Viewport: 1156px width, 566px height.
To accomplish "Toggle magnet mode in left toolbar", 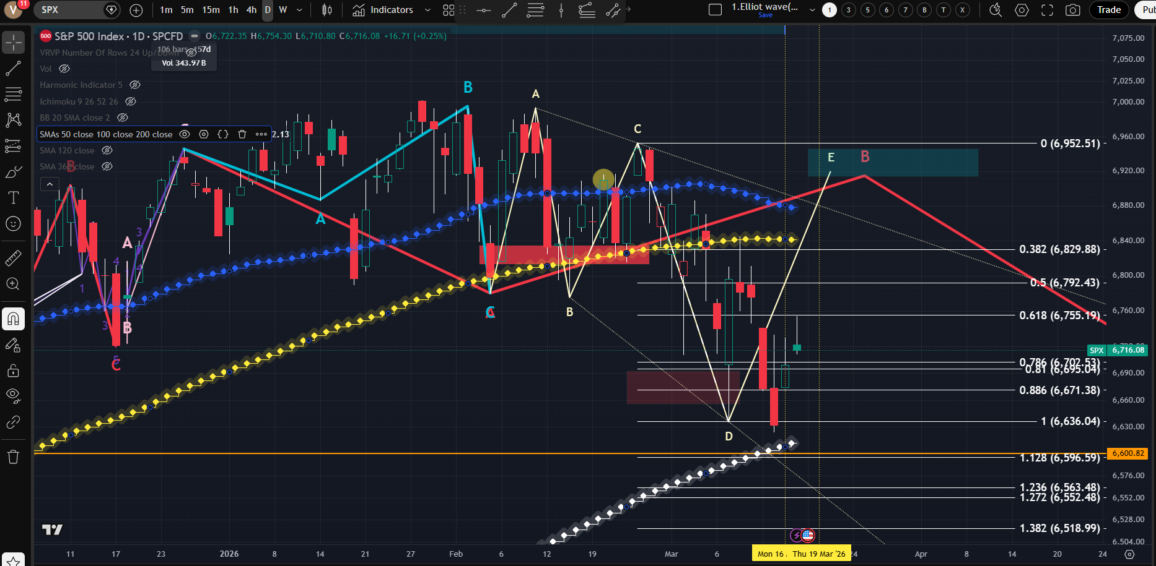I will (x=13, y=319).
